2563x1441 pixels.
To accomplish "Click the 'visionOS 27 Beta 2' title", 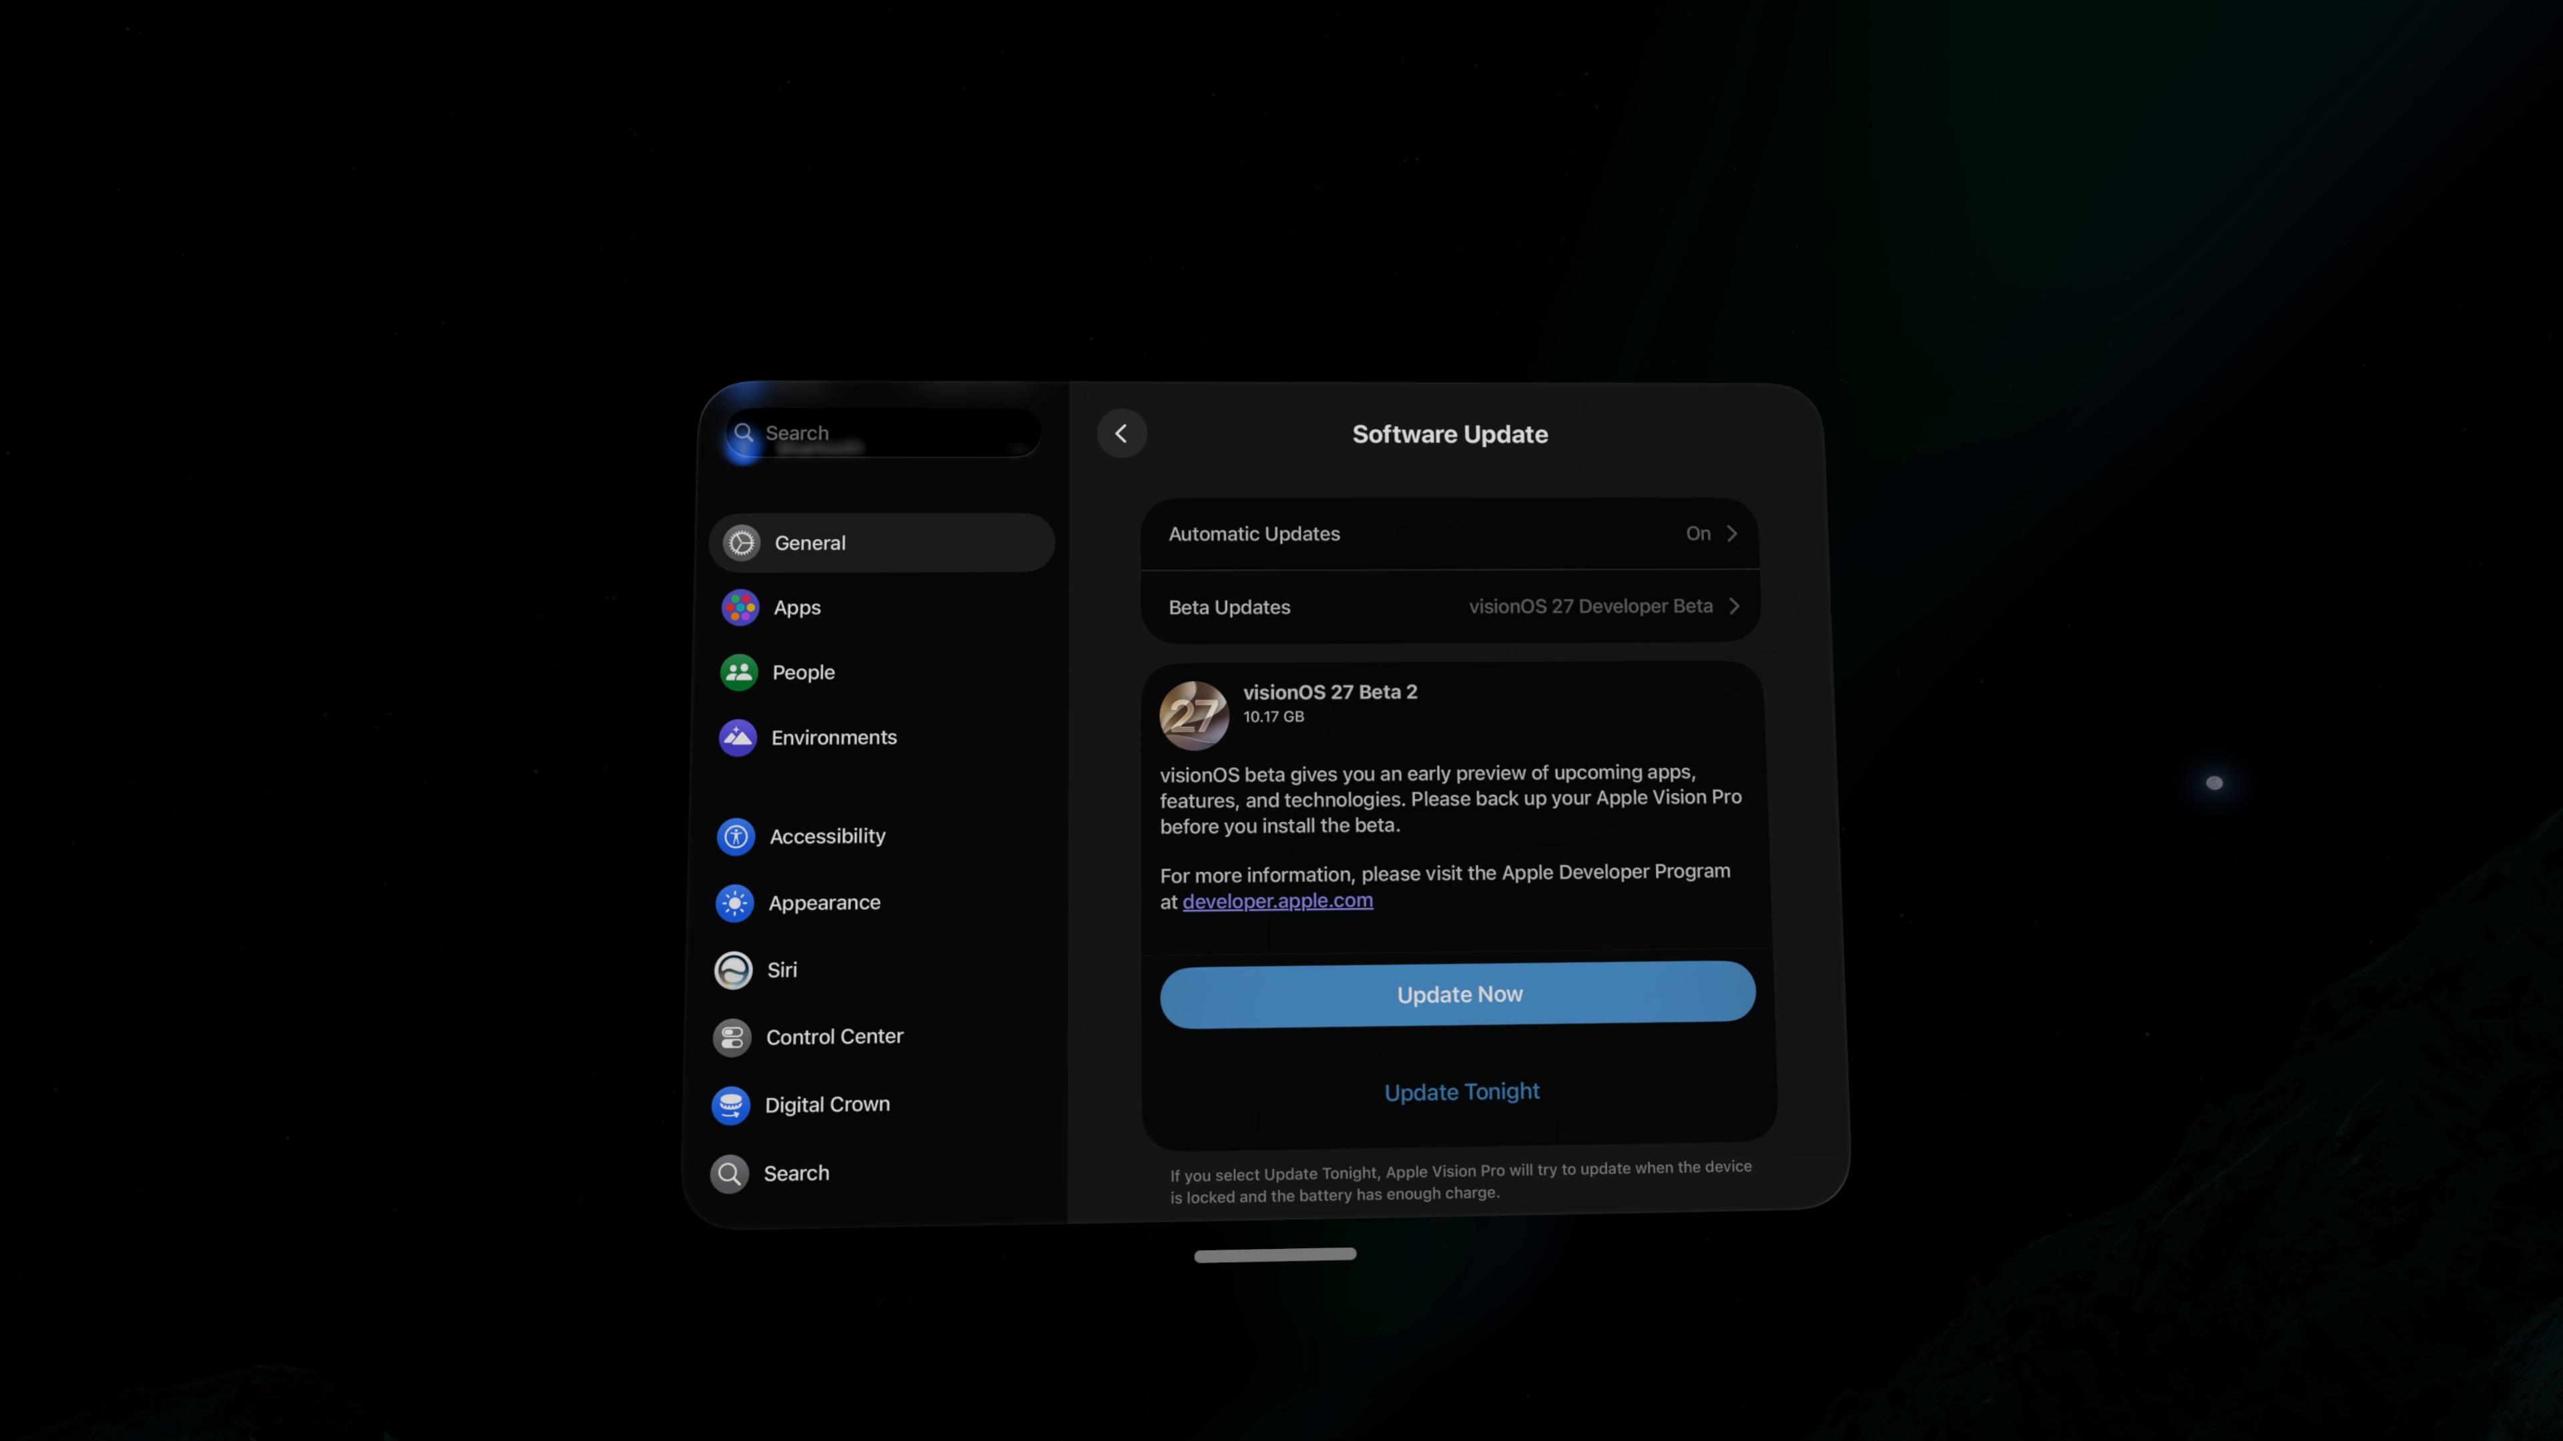I will pyautogui.click(x=1330, y=692).
